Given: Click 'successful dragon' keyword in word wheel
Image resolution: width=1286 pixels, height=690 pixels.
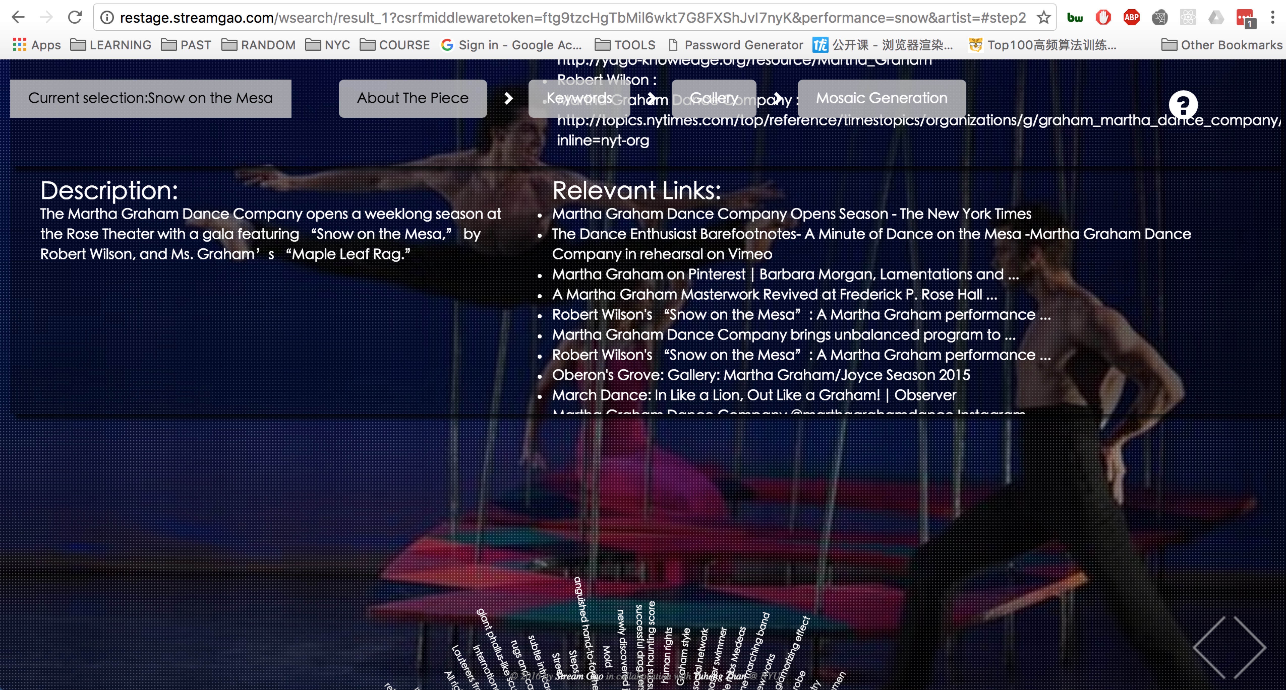Looking at the screenshot, I should [639, 647].
